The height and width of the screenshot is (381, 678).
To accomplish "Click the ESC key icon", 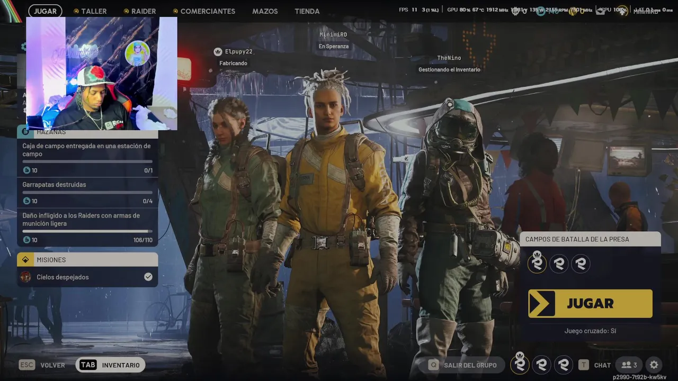I will (x=27, y=365).
